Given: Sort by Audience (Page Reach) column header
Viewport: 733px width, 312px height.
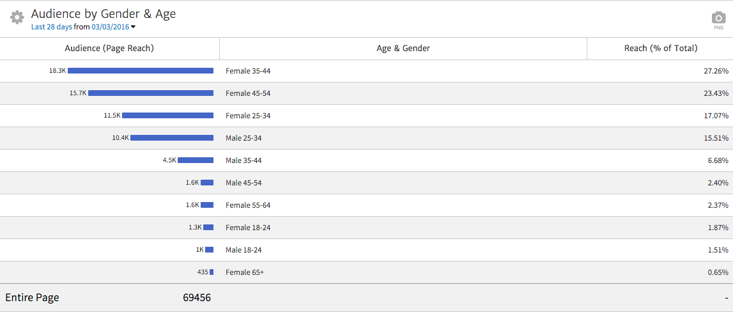Looking at the screenshot, I should point(109,49).
